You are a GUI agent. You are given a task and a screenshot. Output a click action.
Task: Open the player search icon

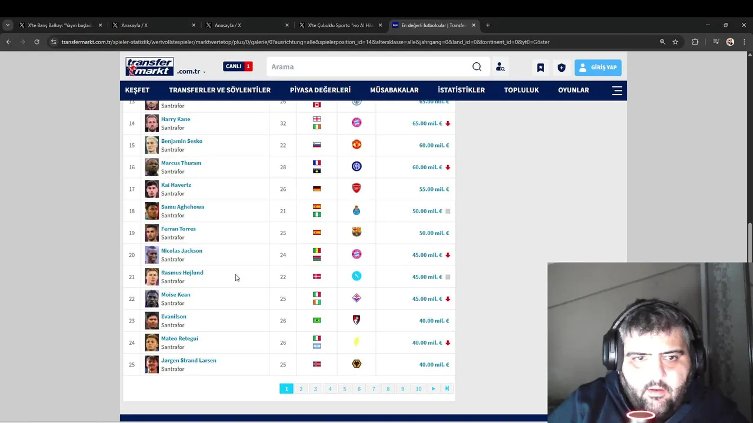pos(500,67)
